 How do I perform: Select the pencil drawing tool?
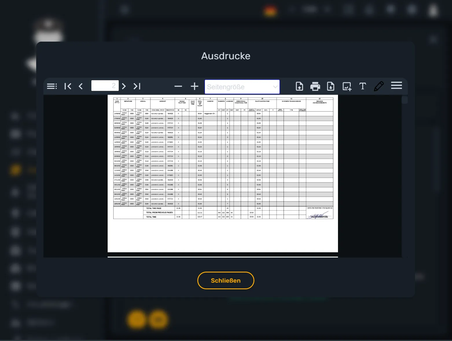point(379,86)
